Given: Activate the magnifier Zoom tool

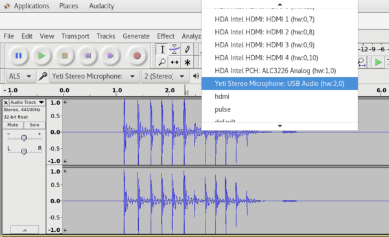Looking at the screenshot, I should tap(162, 62).
